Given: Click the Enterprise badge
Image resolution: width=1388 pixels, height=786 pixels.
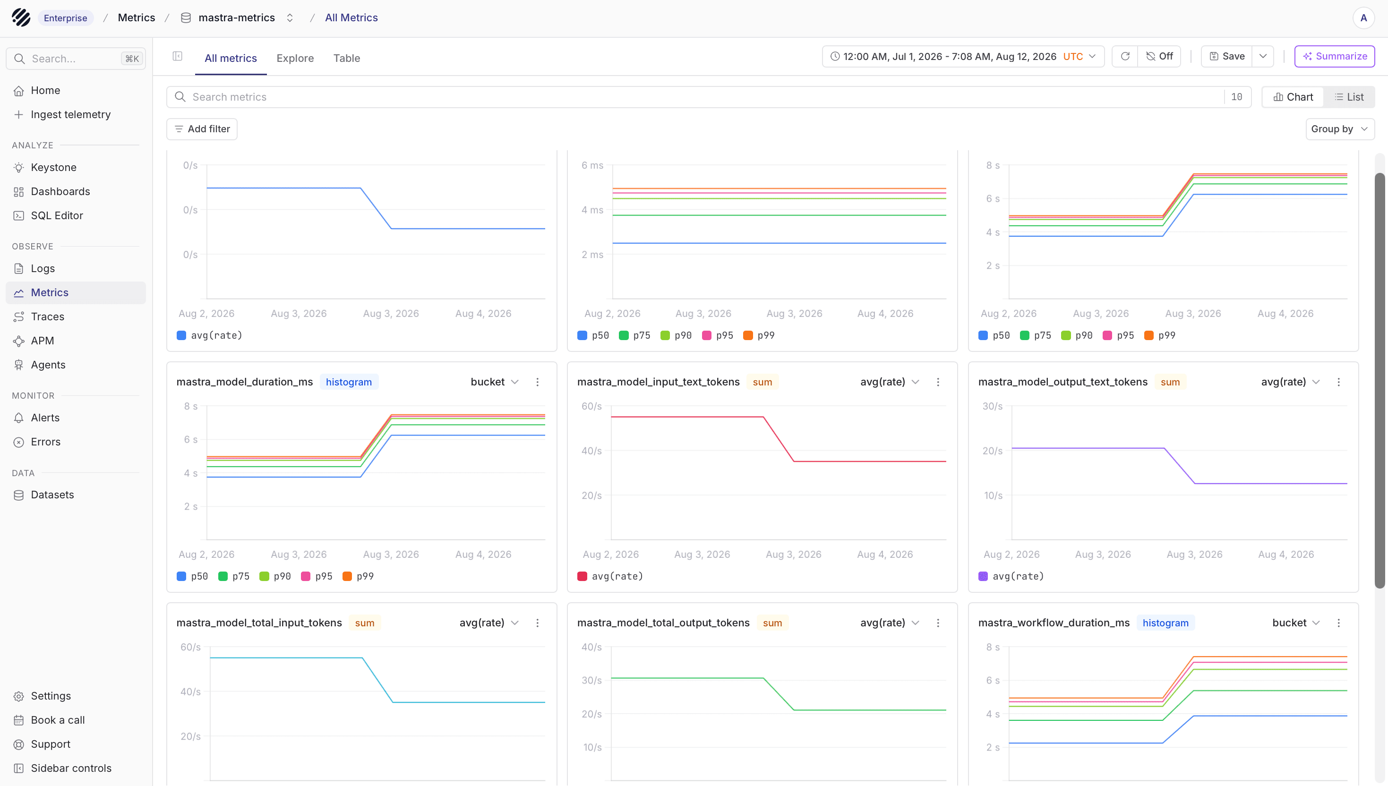Looking at the screenshot, I should (x=65, y=18).
